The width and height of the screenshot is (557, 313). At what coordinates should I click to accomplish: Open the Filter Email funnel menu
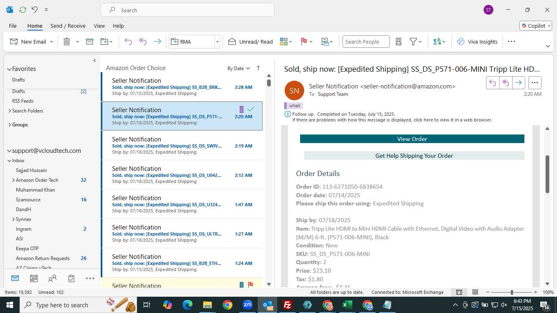(x=416, y=42)
